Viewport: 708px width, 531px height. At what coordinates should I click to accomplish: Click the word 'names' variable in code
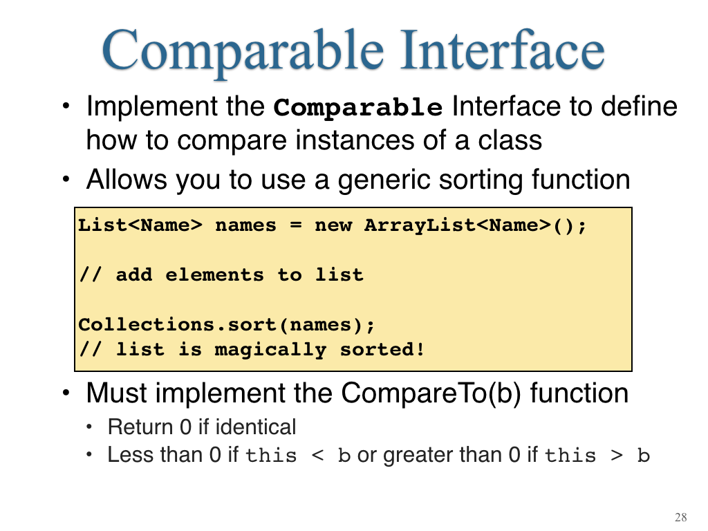(x=245, y=225)
